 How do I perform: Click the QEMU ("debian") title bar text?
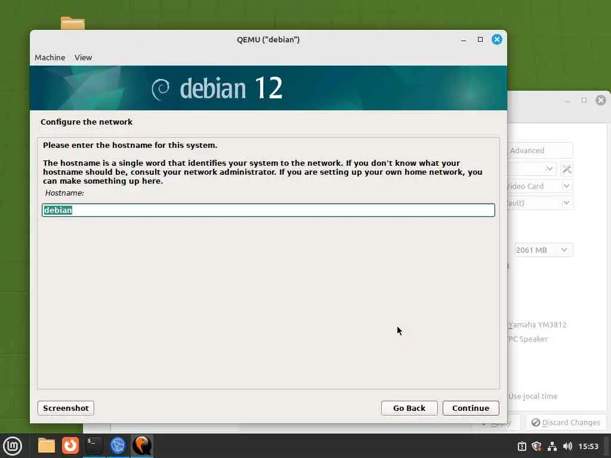[268, 39]
